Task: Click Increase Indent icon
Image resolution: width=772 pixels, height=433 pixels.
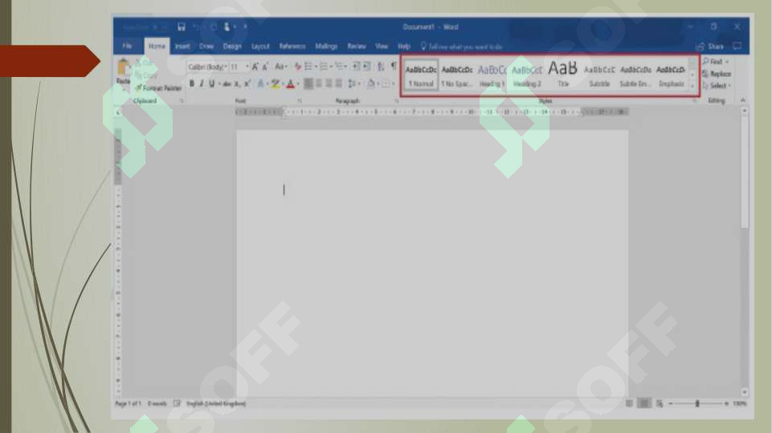Action: point(367,67)
